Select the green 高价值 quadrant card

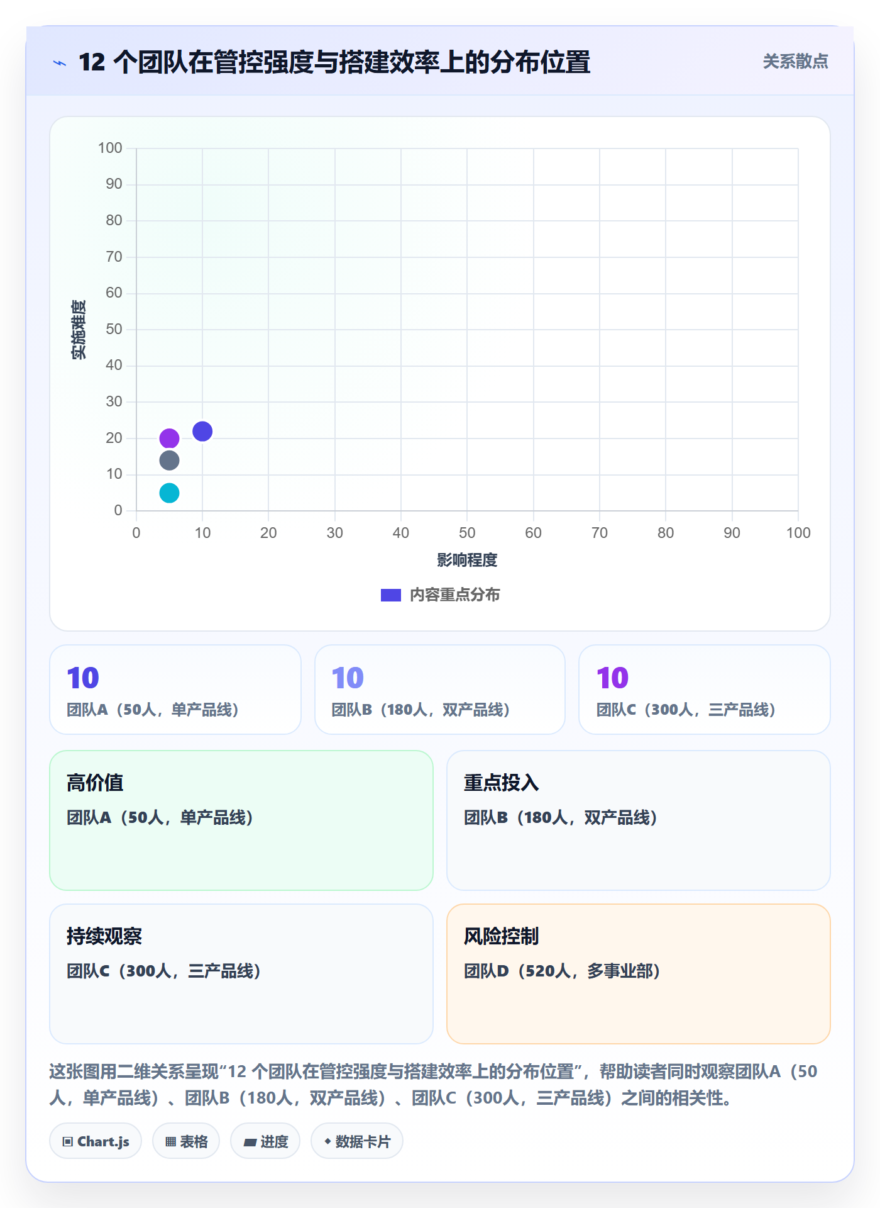241,820
